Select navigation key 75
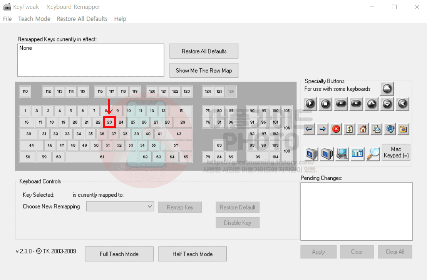The width and height of the screenshot is (427, 280). tap(208, 111)
